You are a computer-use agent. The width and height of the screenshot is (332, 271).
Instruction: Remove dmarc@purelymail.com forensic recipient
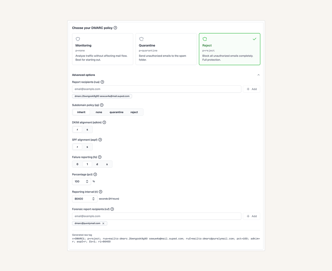(103, 223)
